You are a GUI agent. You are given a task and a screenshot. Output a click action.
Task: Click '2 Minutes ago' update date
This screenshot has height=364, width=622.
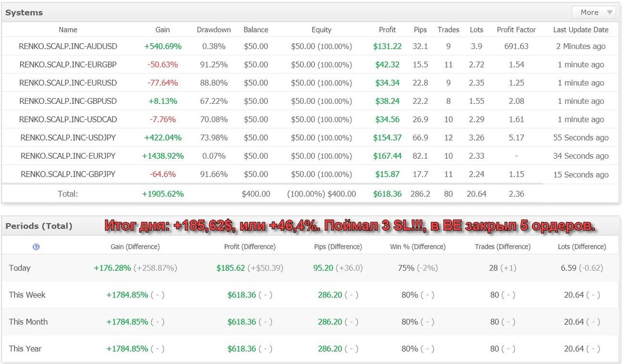click(x=581, y=47)
